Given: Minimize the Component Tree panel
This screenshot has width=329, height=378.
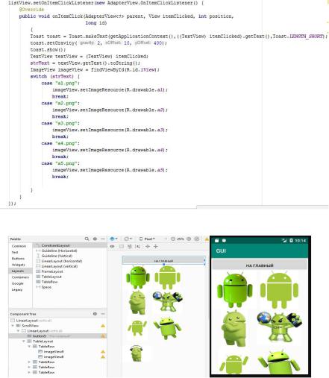Looking at the screenshot, I should point(103,314).
